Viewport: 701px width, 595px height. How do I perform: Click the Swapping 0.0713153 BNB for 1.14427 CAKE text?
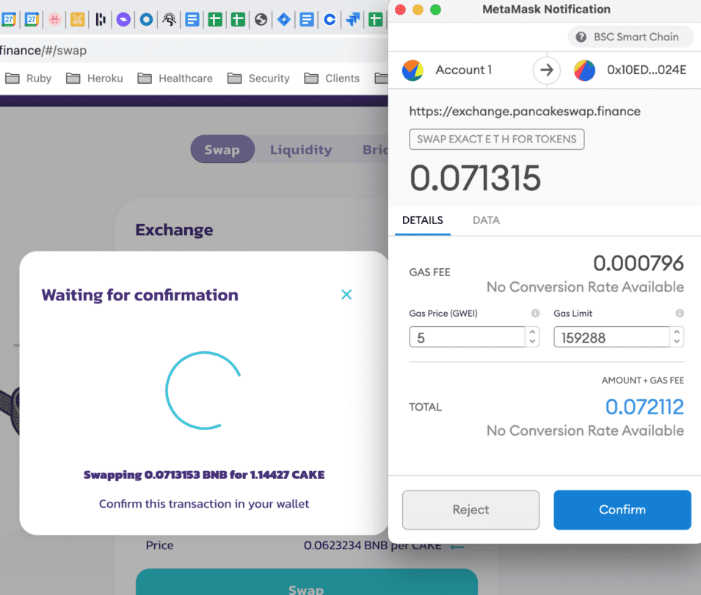coord(204,475)
